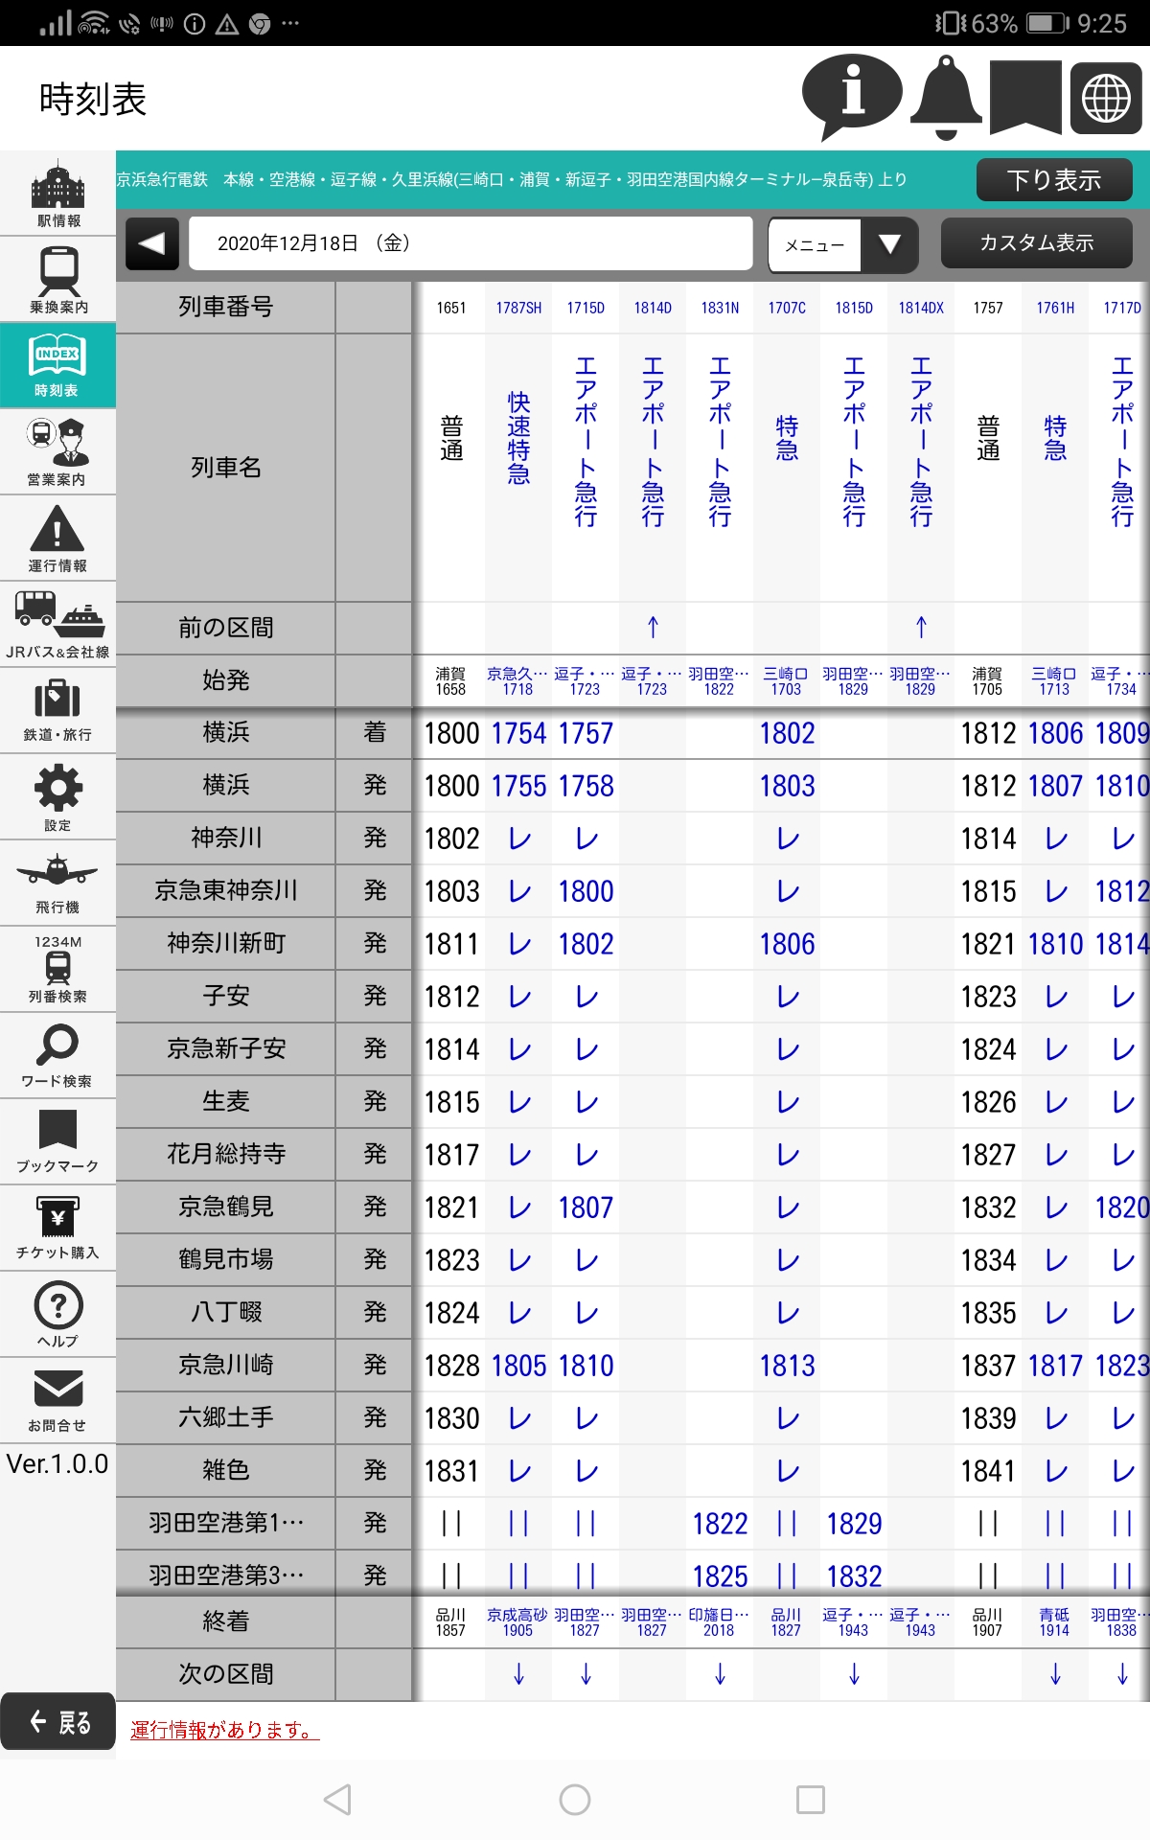Screen dimensions: 1150x1840
Task: Tap the 戻る back button
Action: click(x=58, y=1721)
